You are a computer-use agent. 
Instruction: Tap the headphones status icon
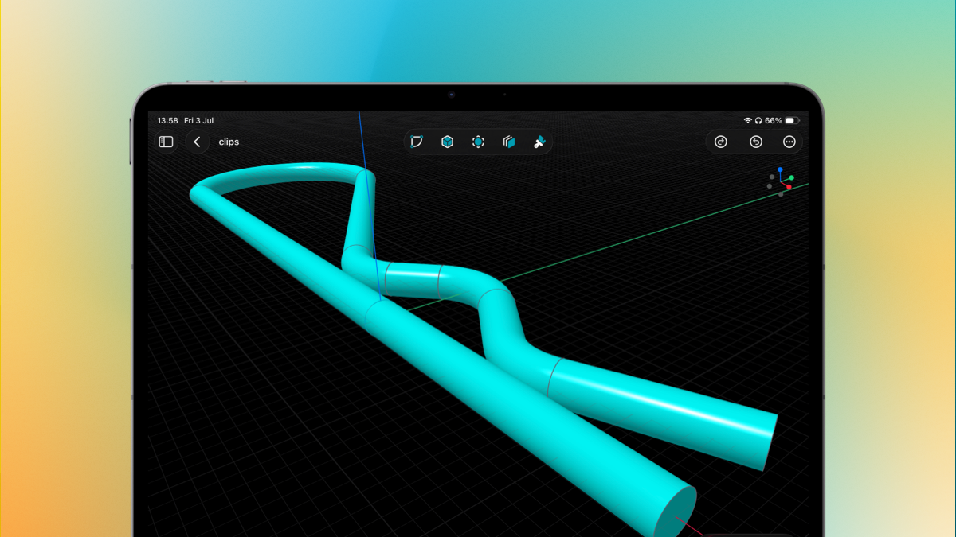point(758,121)
